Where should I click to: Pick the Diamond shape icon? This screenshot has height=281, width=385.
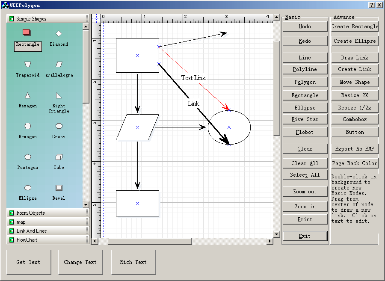(59, 33)
